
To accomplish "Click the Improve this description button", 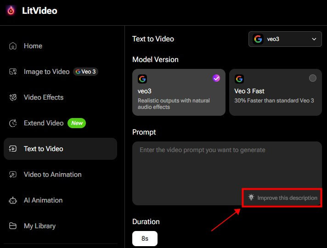I will click(282, 197).
